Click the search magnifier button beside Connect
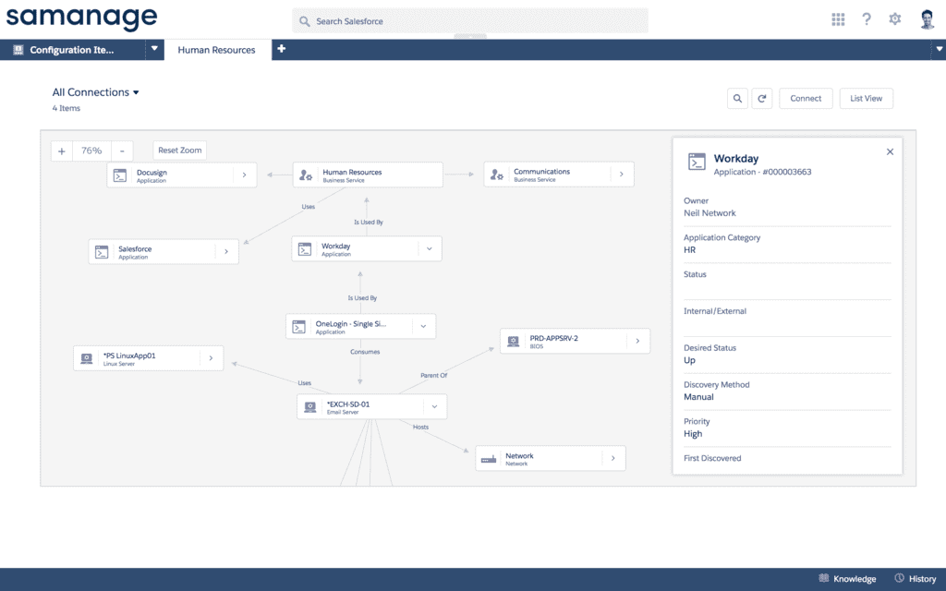The height and width of the screenshot is (591, 946). (737, 98)
